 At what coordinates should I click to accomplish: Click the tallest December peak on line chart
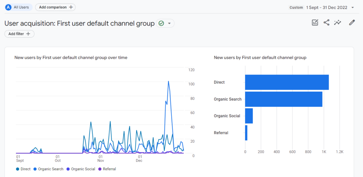point(168,82)
